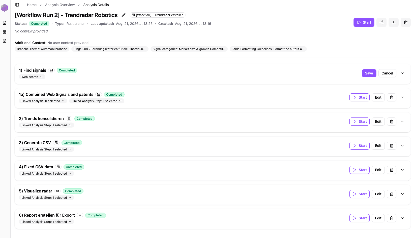The width and height of the screenshot is (413, 238).
Task: Edit the analysis title with pencil icon
Action: (124, 15)
